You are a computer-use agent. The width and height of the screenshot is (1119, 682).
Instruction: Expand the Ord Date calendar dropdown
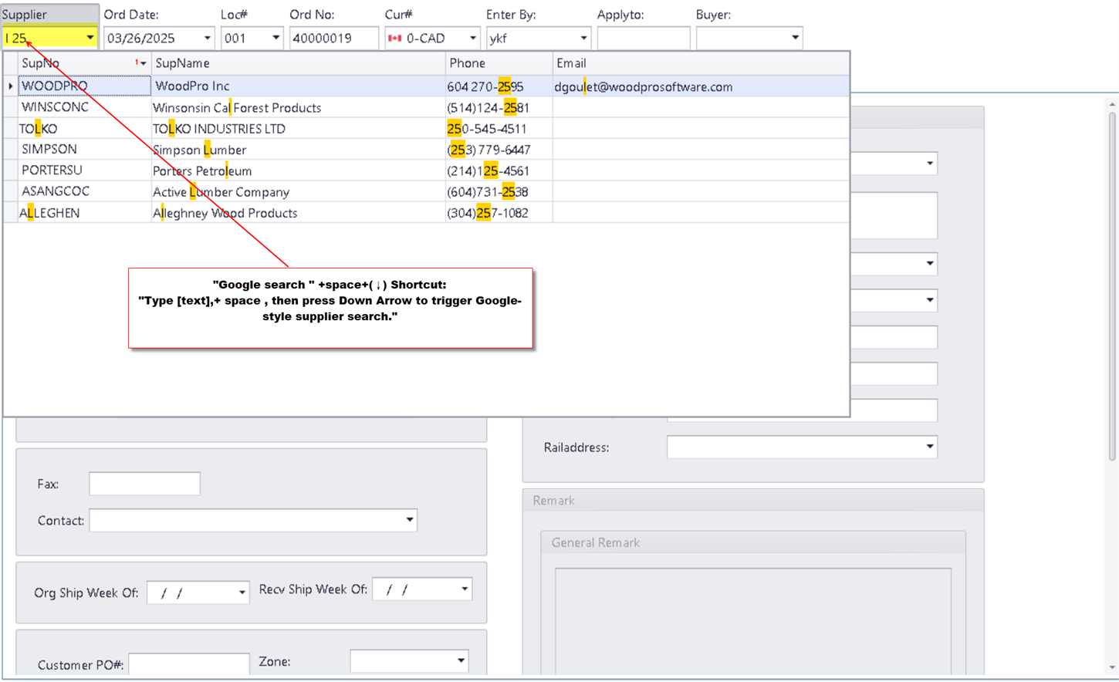click(x=207, y=38)
